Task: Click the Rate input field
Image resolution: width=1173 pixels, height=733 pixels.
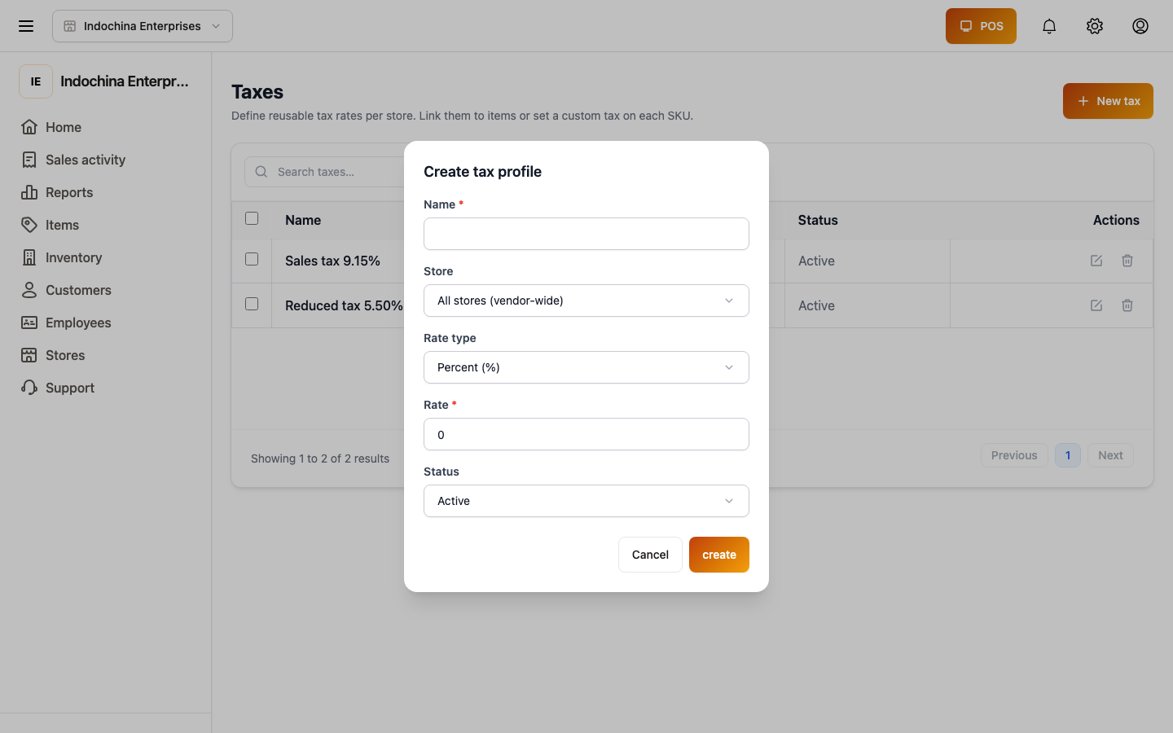Action: click(586, 434)
